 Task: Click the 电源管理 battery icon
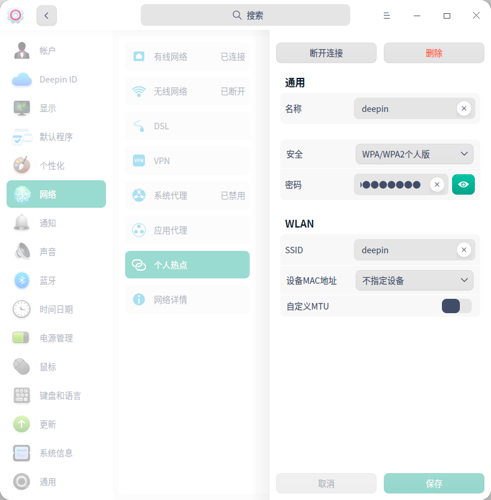[x=21, y=338]
